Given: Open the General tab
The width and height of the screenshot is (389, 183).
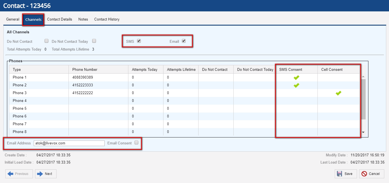Looking at the screenshot, I should (13, 19).
